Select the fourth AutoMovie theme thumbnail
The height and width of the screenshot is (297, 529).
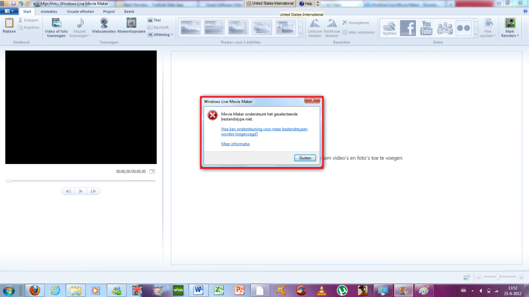pos(261,27)
